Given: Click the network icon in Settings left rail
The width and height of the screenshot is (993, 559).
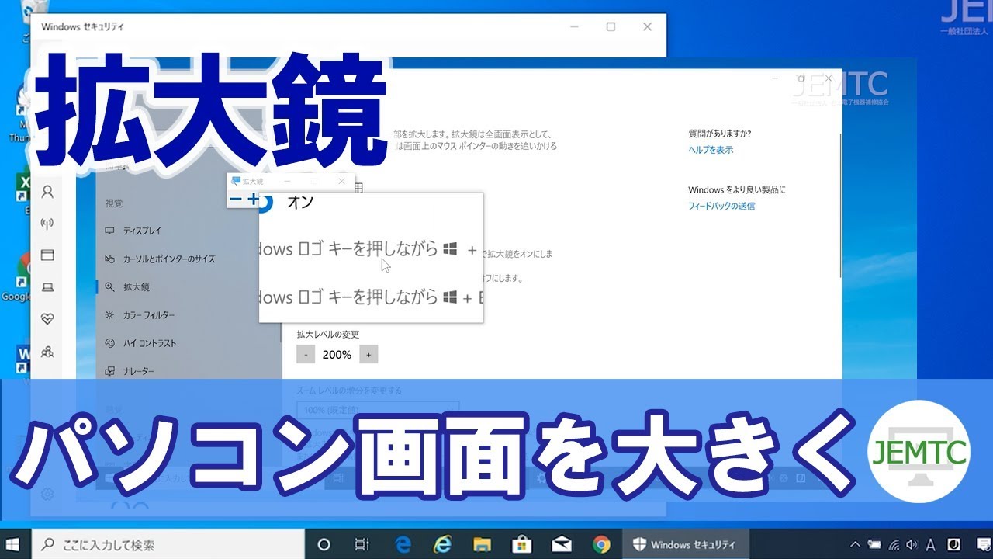Looking at the screenshot, I should [47, 222].
